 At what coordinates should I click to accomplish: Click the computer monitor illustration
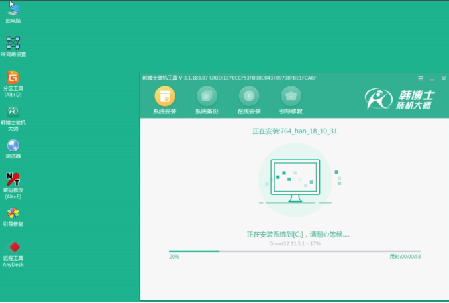tap(295, 181)
